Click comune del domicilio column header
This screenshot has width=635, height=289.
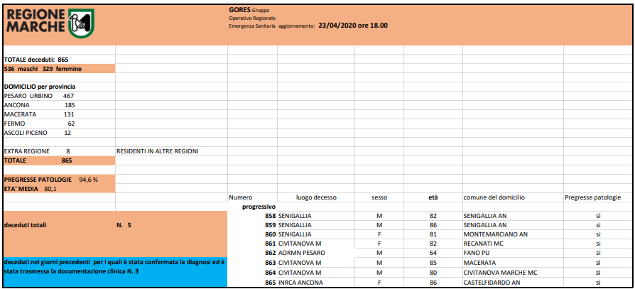tap(494, 197)
